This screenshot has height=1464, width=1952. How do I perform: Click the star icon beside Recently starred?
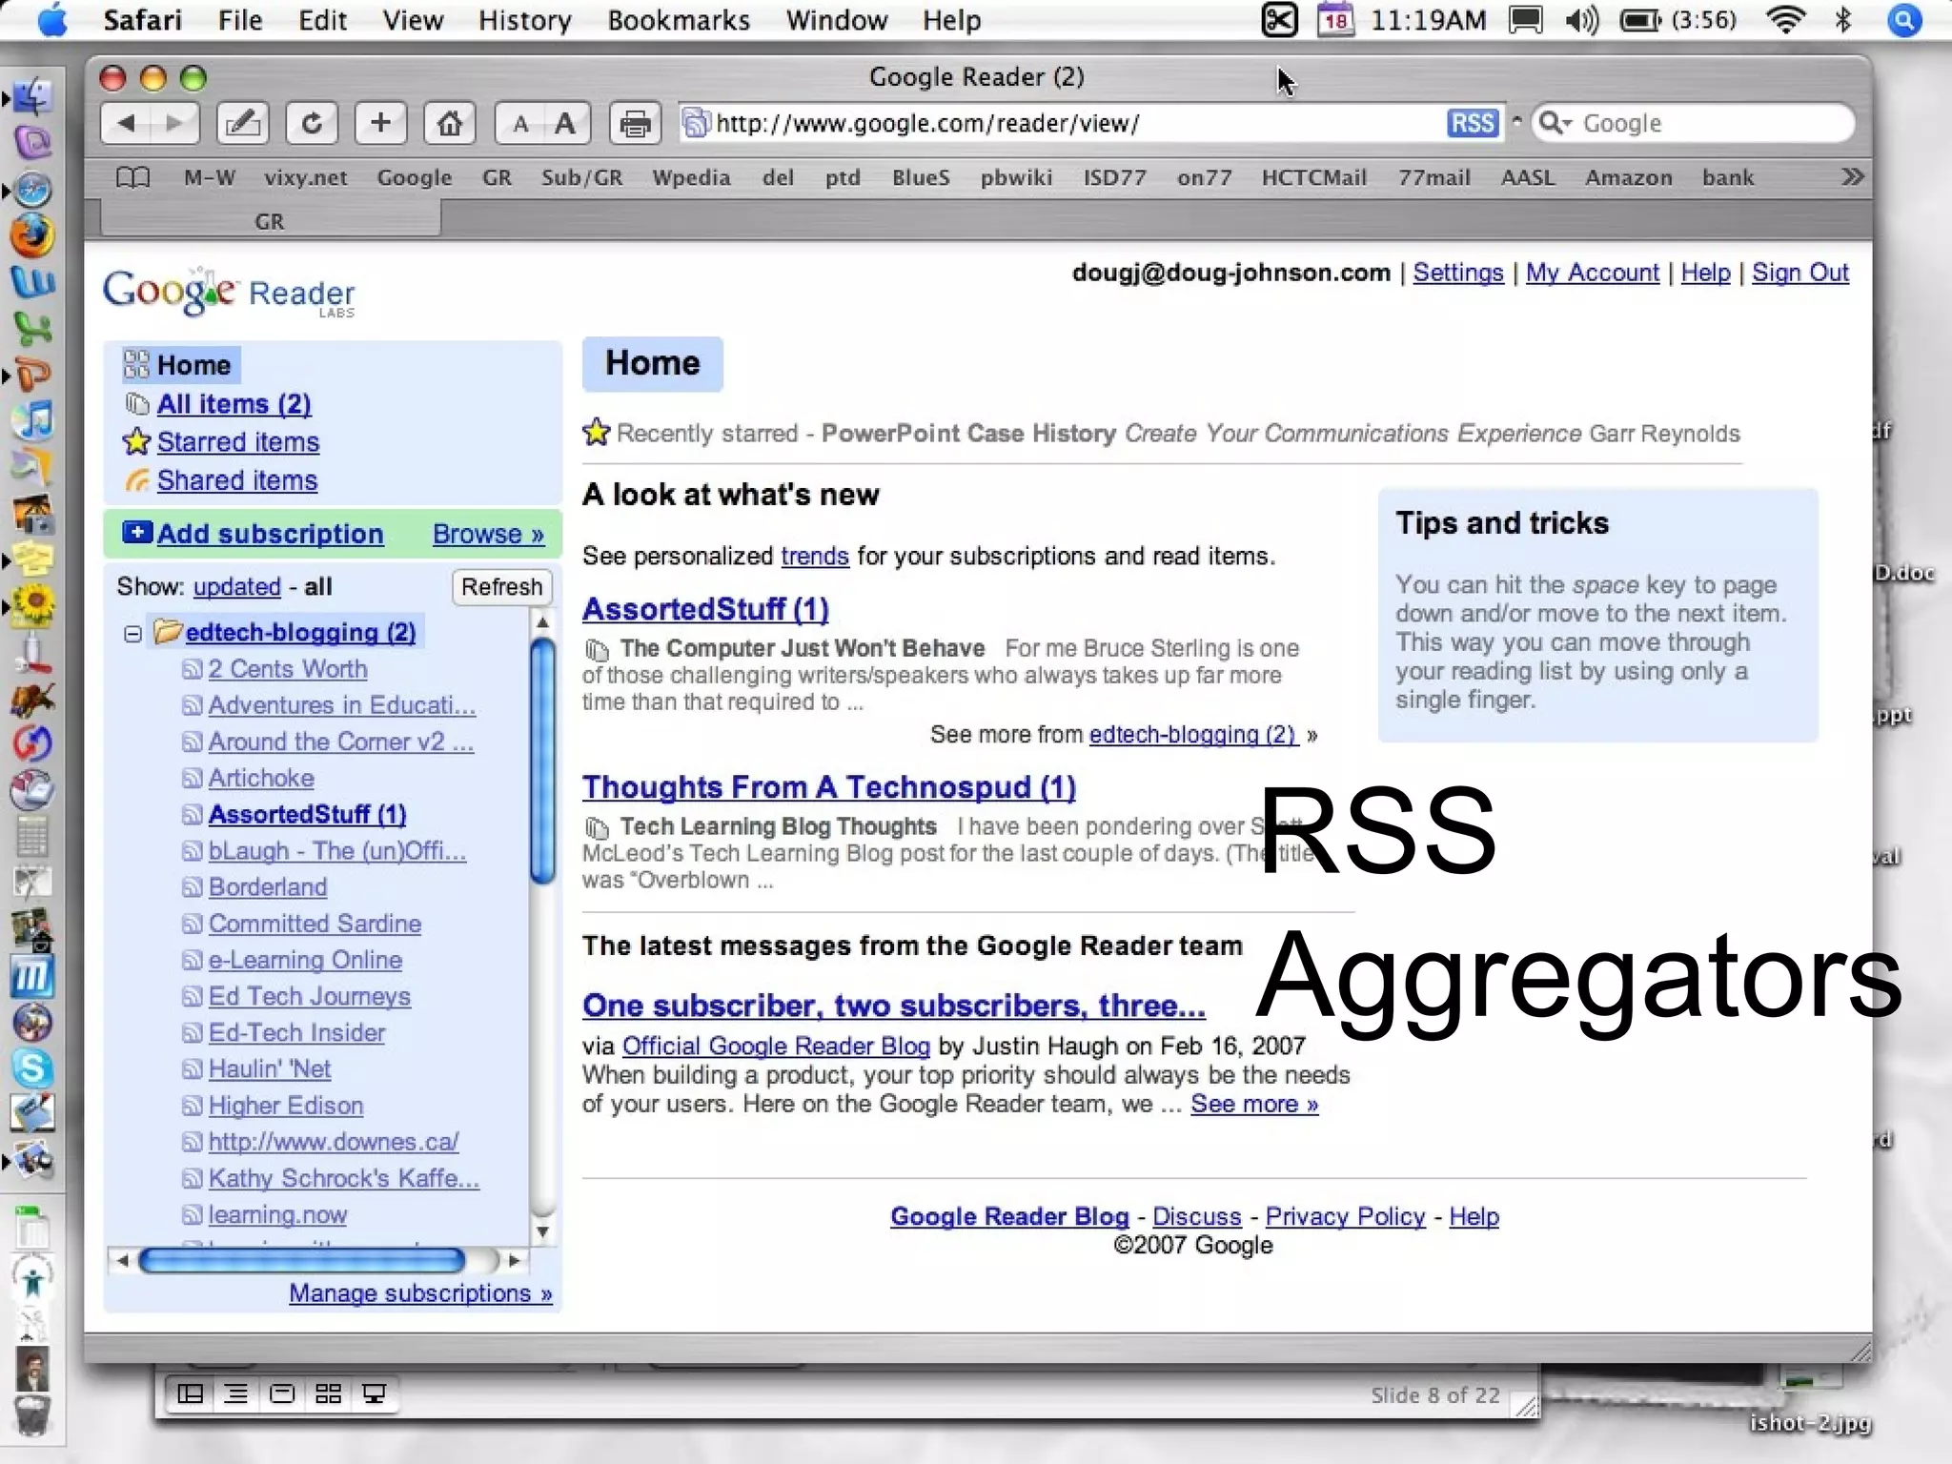click(597, 432)
